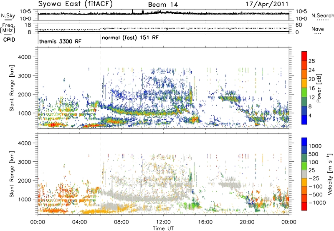Screen dimensions: 334x231
Task: Click the 'Nave' legend label
Action: click(318, 29)
